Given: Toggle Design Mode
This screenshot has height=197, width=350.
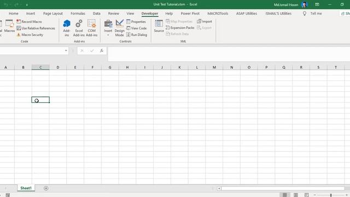Looking at the screenshot, I should (x=119, y=28).
